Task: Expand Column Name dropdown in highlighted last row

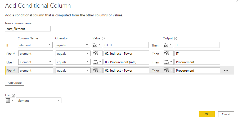Action: (36, 71)
